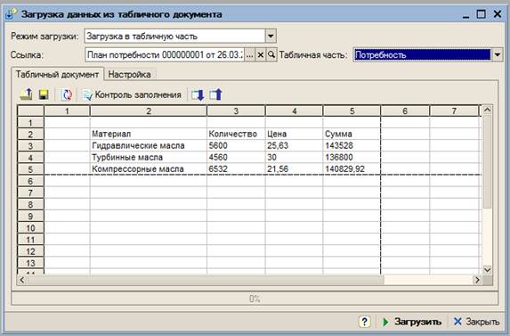Click sum cell 136800
This screenshot has width=510, height=336.
pyautogui.click(x=352, y=157)
